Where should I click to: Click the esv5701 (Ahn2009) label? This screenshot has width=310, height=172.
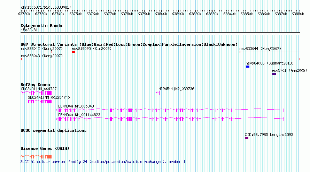click(x=289, y=70)
